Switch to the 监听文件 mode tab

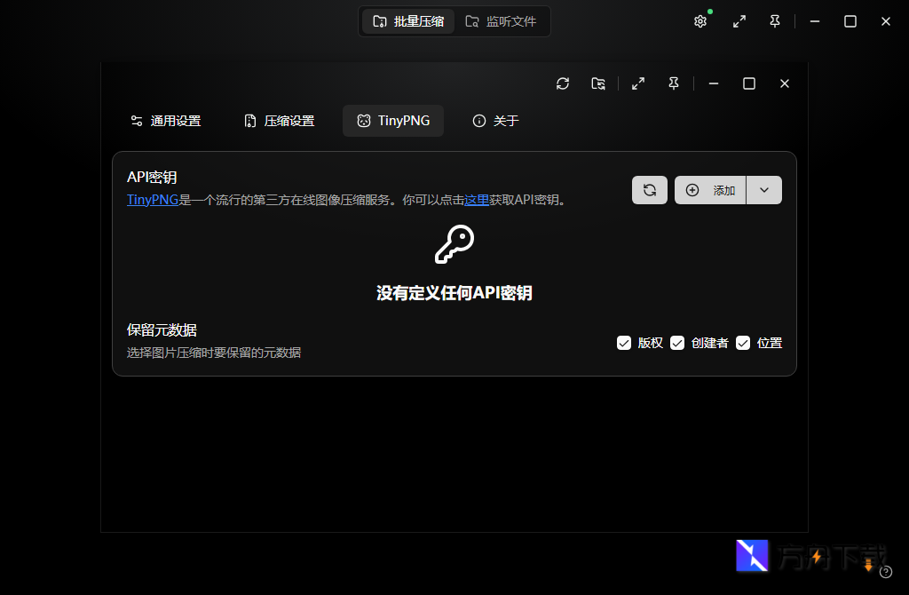(x=501, y=20)
